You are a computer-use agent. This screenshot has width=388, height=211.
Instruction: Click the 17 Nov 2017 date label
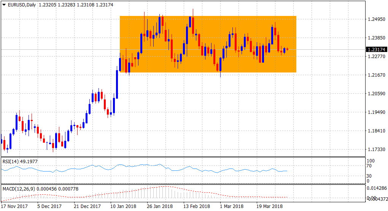[x=14, y=206]
